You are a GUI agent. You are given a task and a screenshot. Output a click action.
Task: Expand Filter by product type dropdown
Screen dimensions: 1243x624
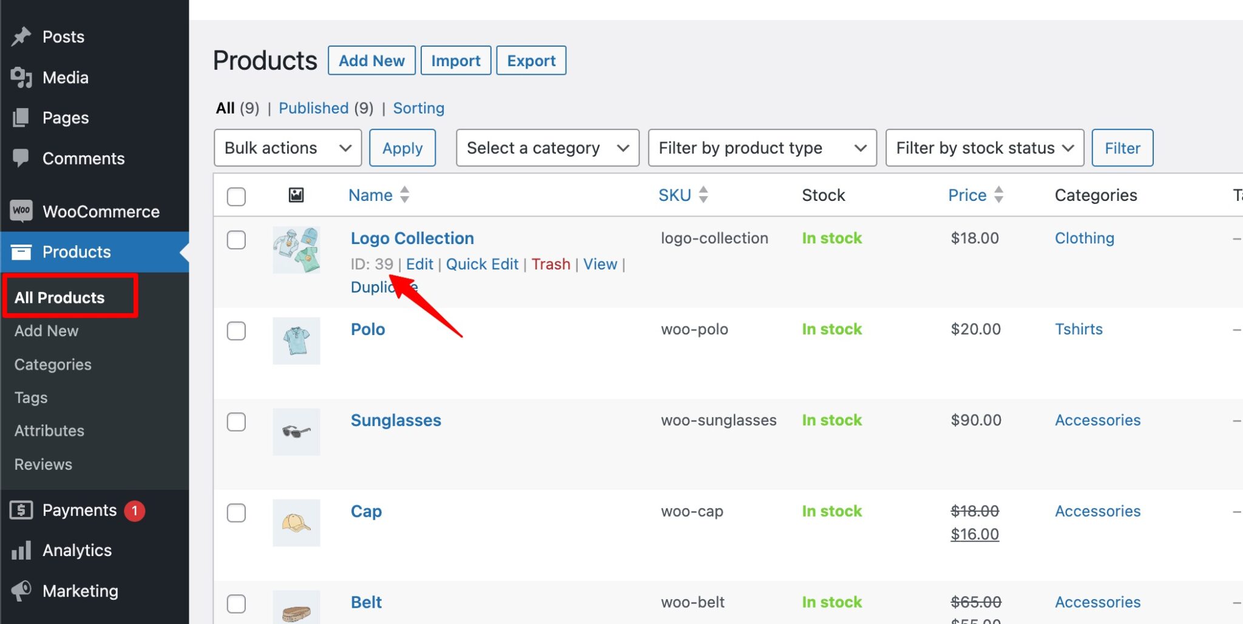click(762, 148)
